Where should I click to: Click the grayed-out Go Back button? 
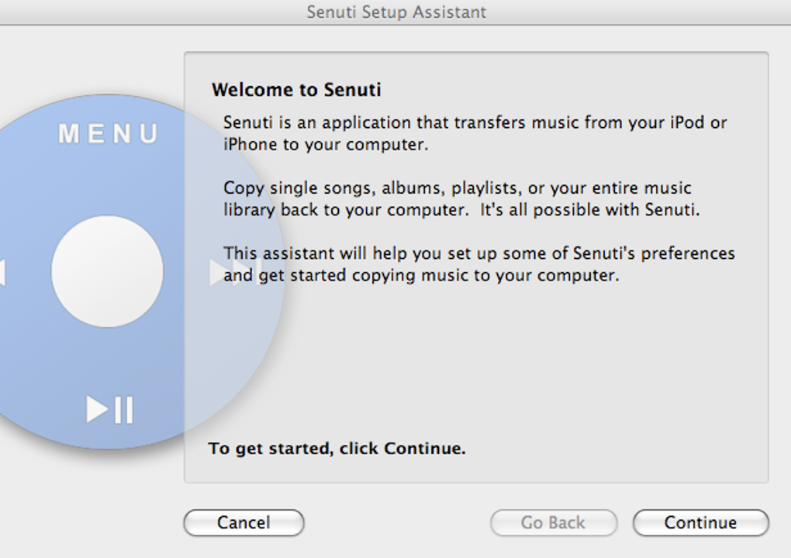click(x=553, y=523)
